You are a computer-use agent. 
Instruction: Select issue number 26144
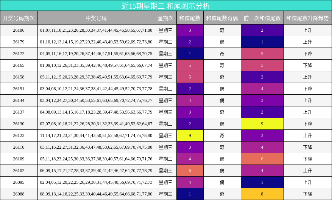pyautogui.click(x=19, y=100)
